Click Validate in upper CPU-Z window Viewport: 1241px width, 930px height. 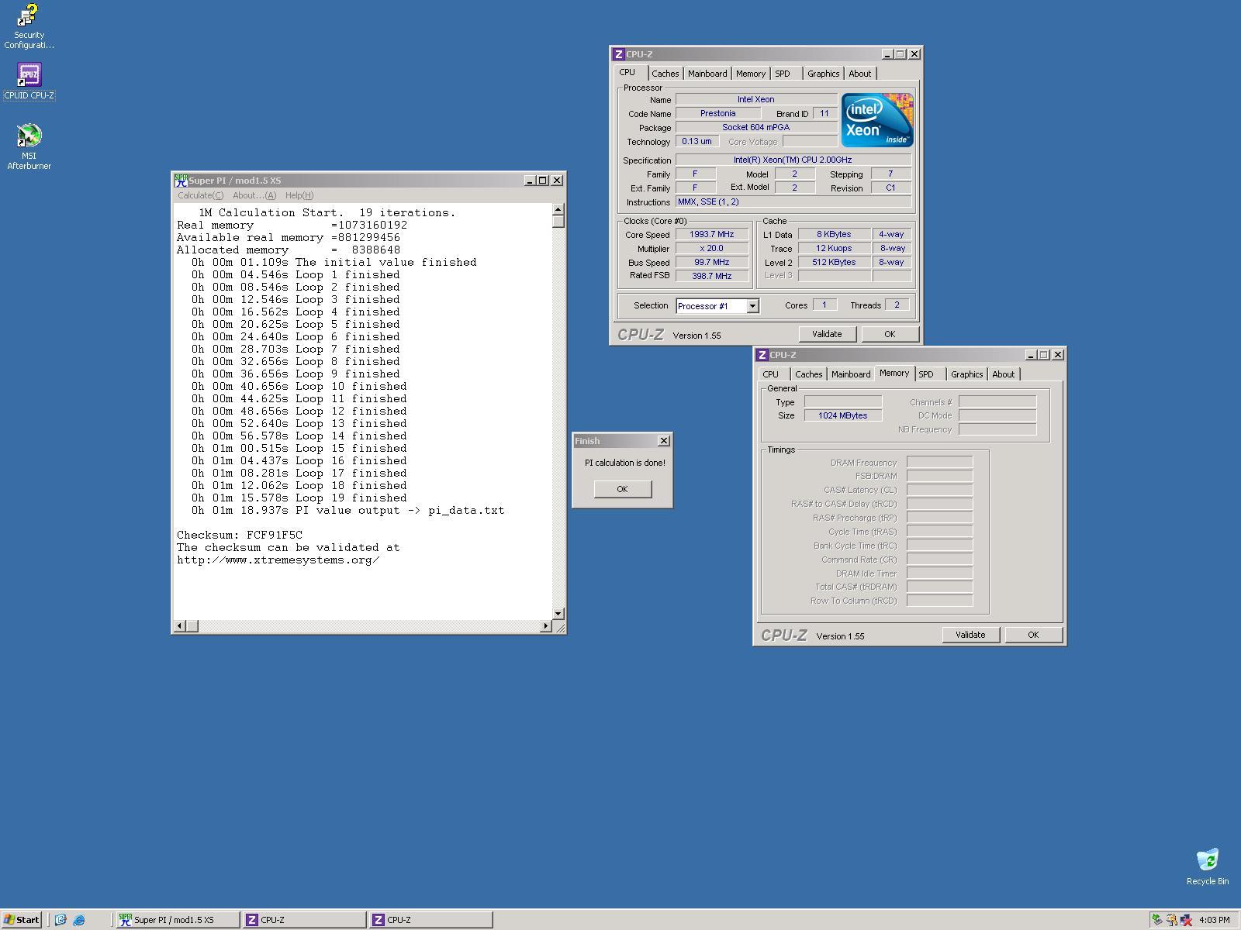tap(827, 334)
